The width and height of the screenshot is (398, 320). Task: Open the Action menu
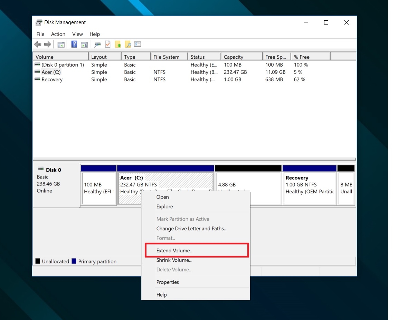(58, 34)
